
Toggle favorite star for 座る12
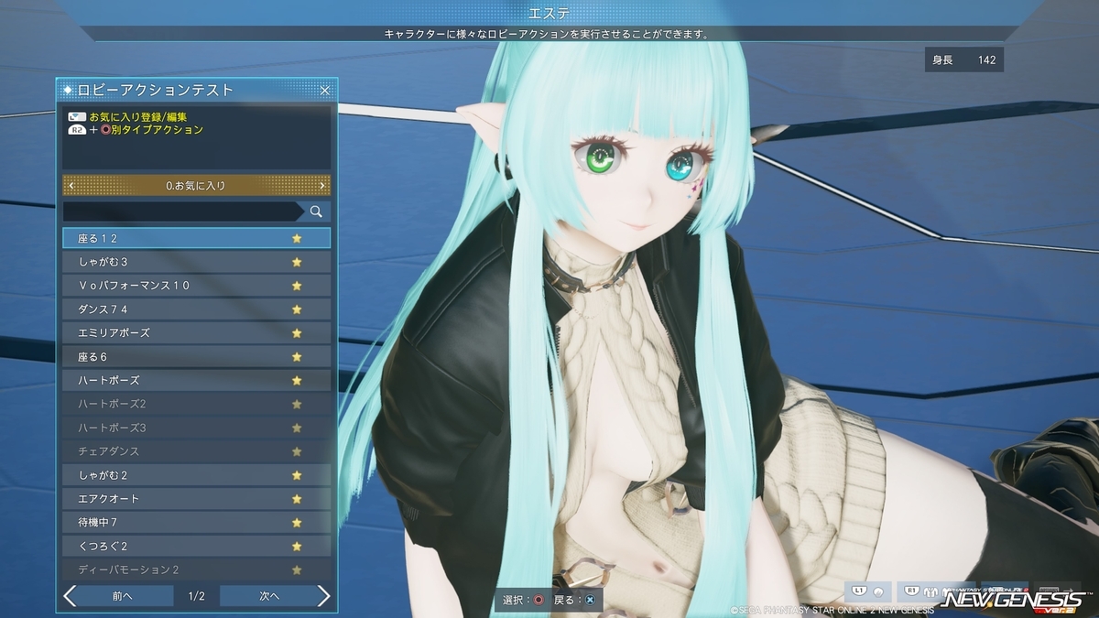pyautogui.click(x=296, y=238)
